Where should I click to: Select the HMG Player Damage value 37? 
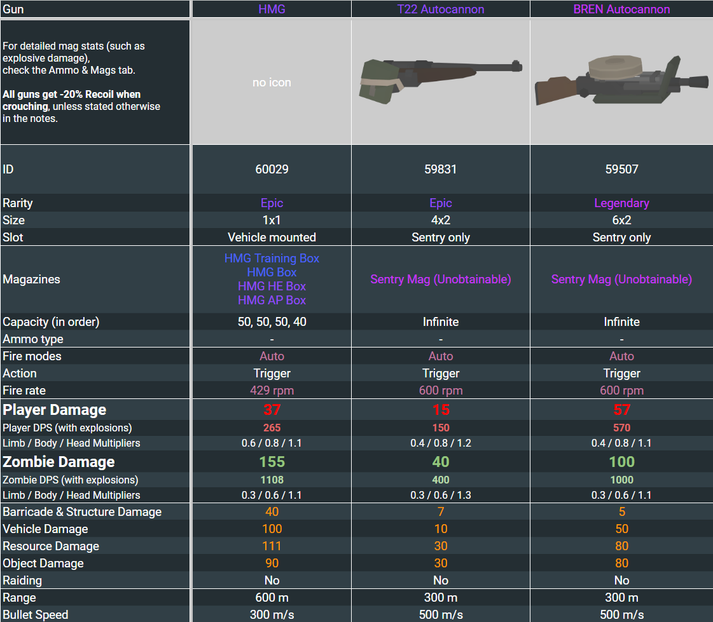coord(272,410)
